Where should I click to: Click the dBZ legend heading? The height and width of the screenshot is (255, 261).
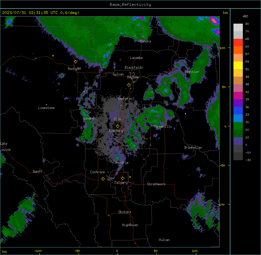pos(245,16)
